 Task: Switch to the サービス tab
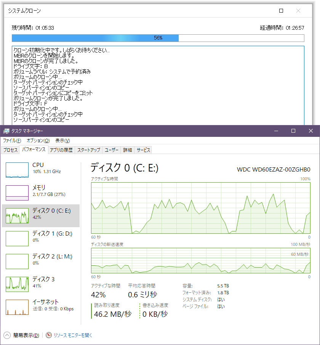coord(143,150)
